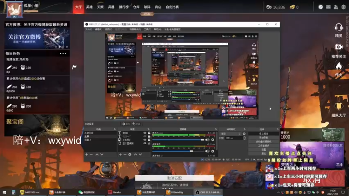
Task: Toggle visibility of the second text source
Action: [x=145, y=136]
